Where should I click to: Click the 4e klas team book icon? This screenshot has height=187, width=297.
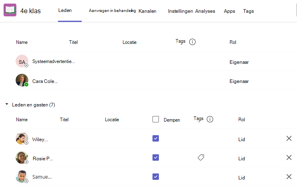[10, 10]
